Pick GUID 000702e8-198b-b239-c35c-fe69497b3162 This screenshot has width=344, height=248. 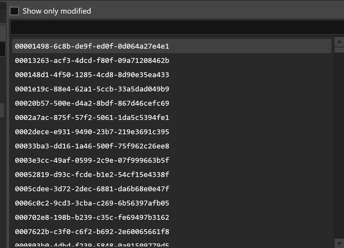click(x=92, y=218)
